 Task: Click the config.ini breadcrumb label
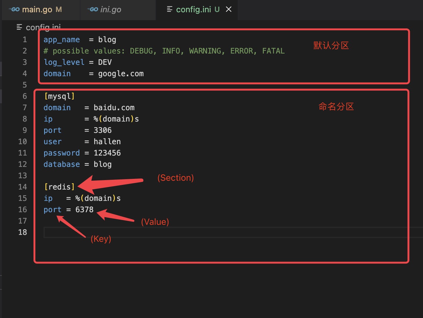(43, 27)
